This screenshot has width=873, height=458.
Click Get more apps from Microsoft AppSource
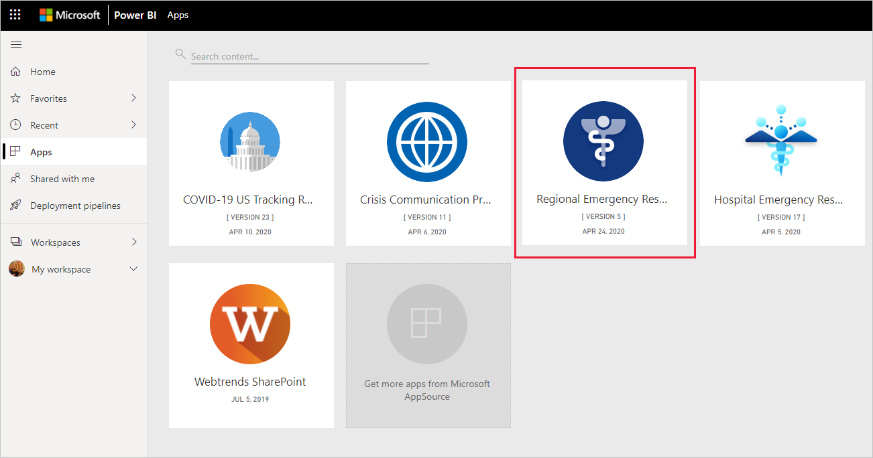point(428,345)
